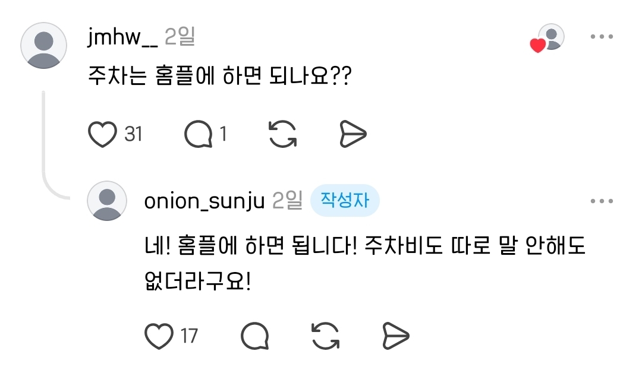Open the 네! 홈플에 하면 됩니다 reply text
The width and height of the screenshot is (642, 373).
[365, 263]
